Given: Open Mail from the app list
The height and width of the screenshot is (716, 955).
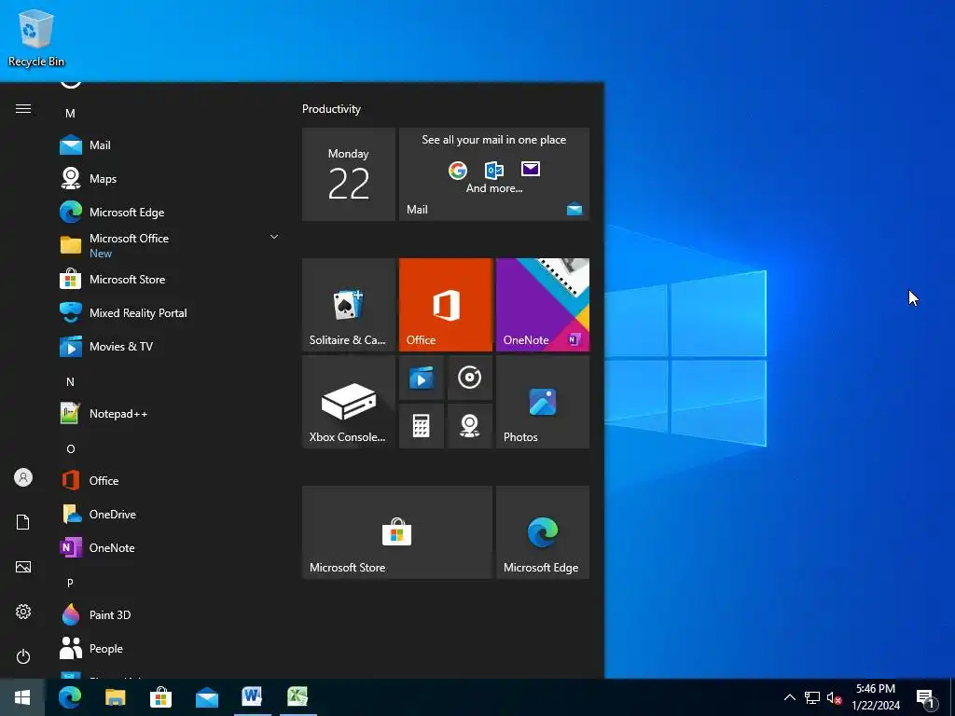Looking at the screenshot, I should click(171, 145).
